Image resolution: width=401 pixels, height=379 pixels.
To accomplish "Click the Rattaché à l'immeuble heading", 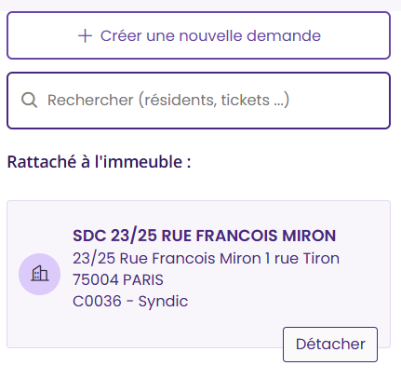I will tap(99, 162).
